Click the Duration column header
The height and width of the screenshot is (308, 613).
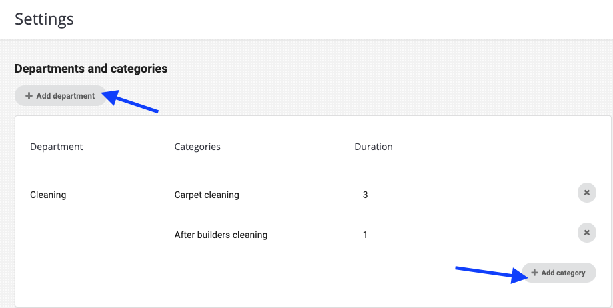[x=374, y=147]
